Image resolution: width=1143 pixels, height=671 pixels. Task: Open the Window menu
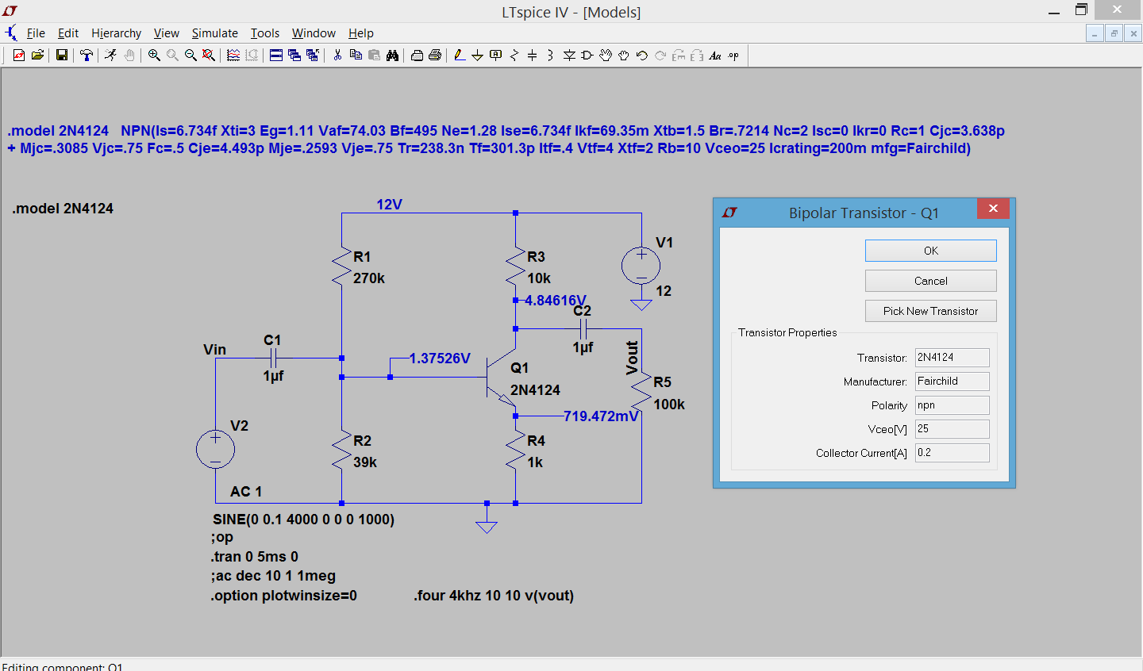[314, 33]
